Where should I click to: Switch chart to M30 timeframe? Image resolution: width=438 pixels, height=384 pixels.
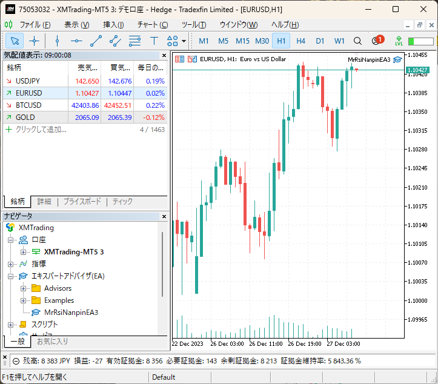click(x=262, y=41)
